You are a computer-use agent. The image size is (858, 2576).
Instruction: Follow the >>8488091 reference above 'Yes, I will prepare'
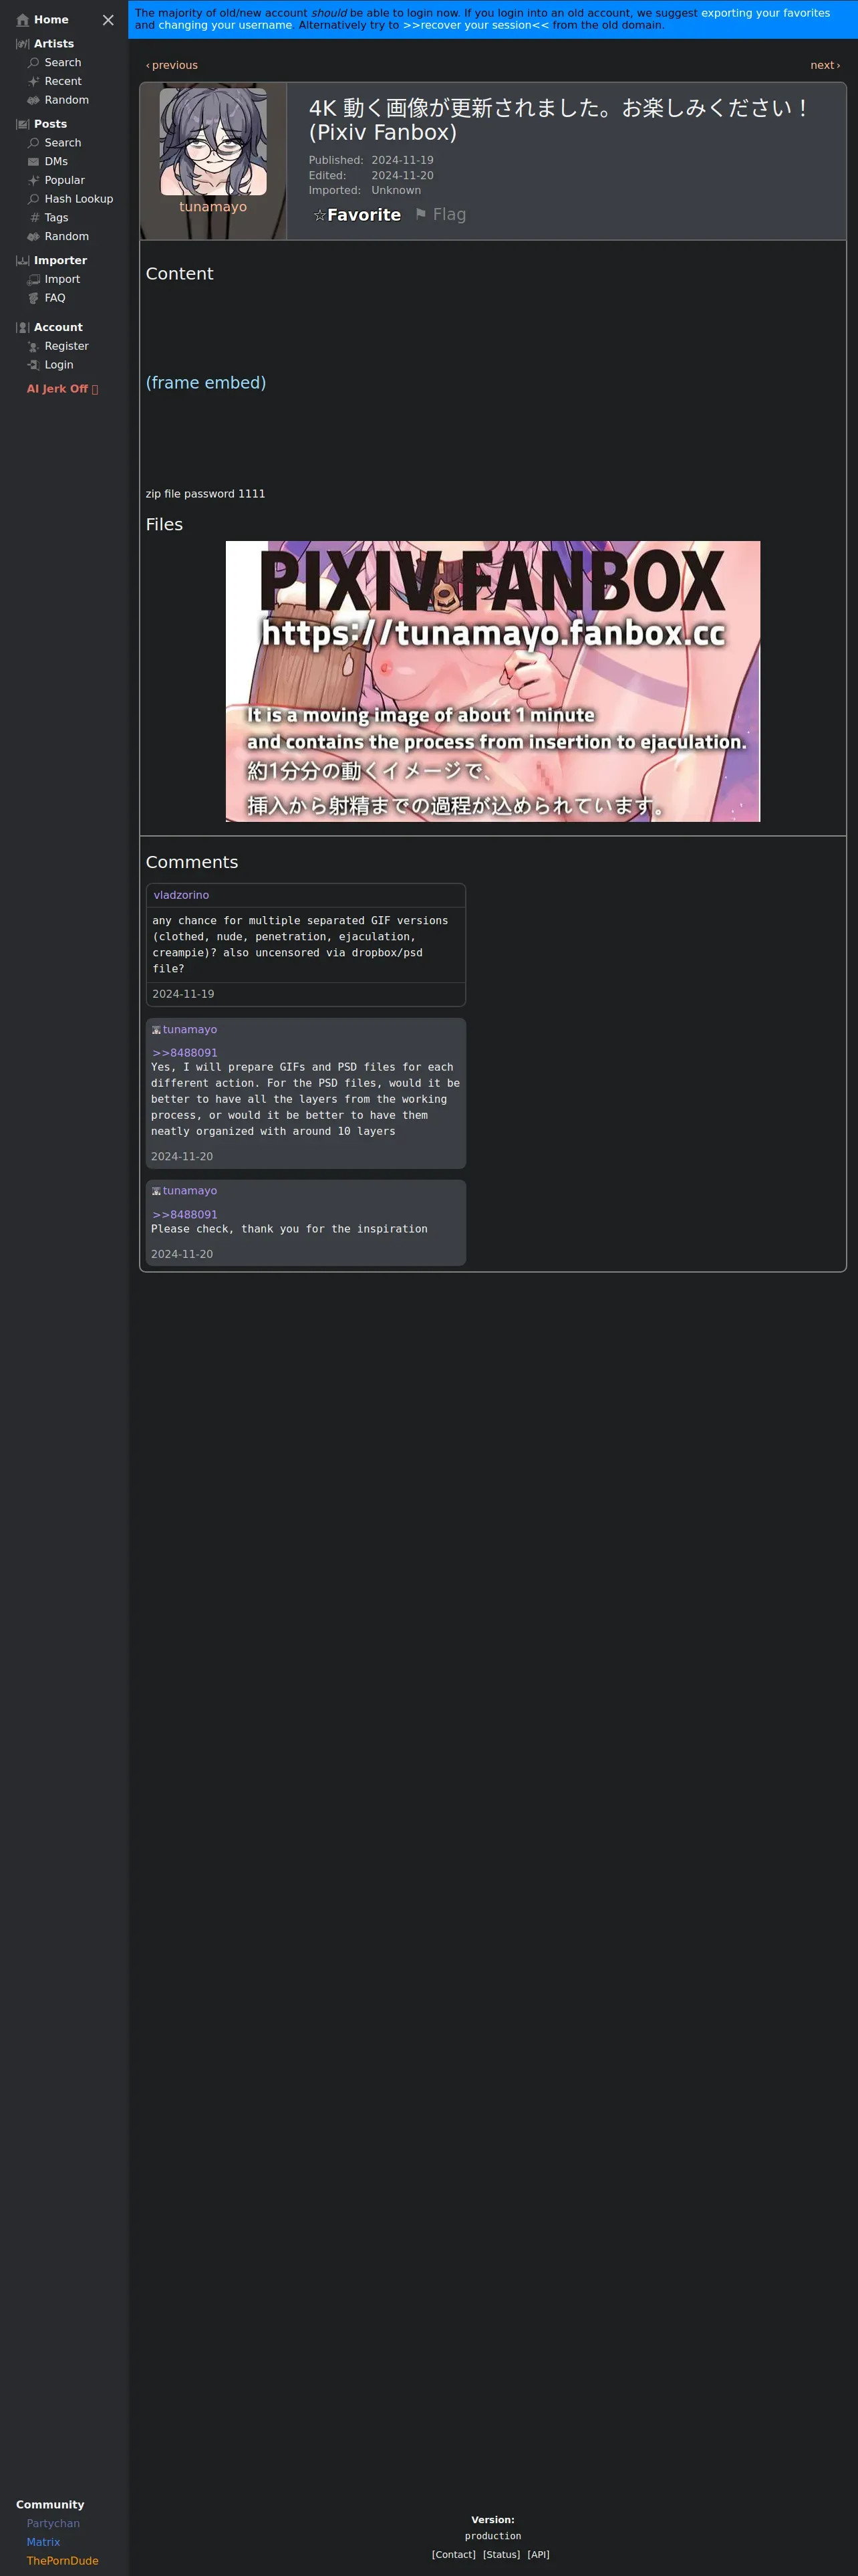pyautogui.click(x=185, y=1053)
